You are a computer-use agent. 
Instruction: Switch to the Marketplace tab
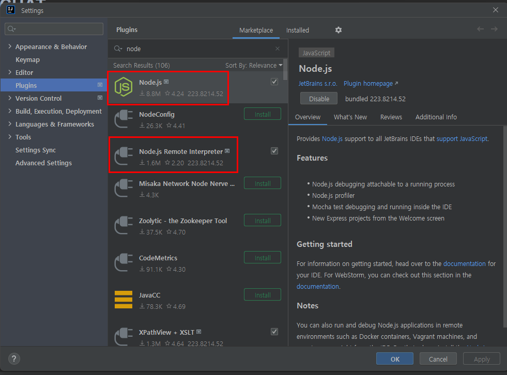point(256,30)
